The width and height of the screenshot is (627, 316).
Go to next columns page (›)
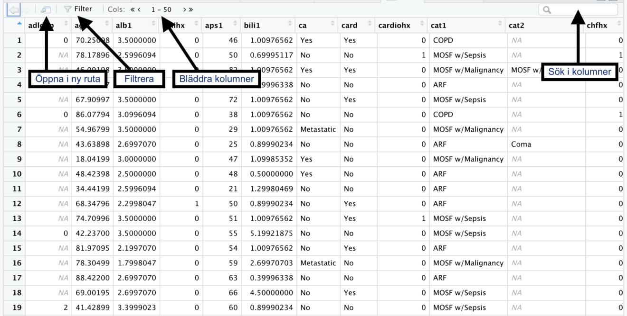[184, 9]
